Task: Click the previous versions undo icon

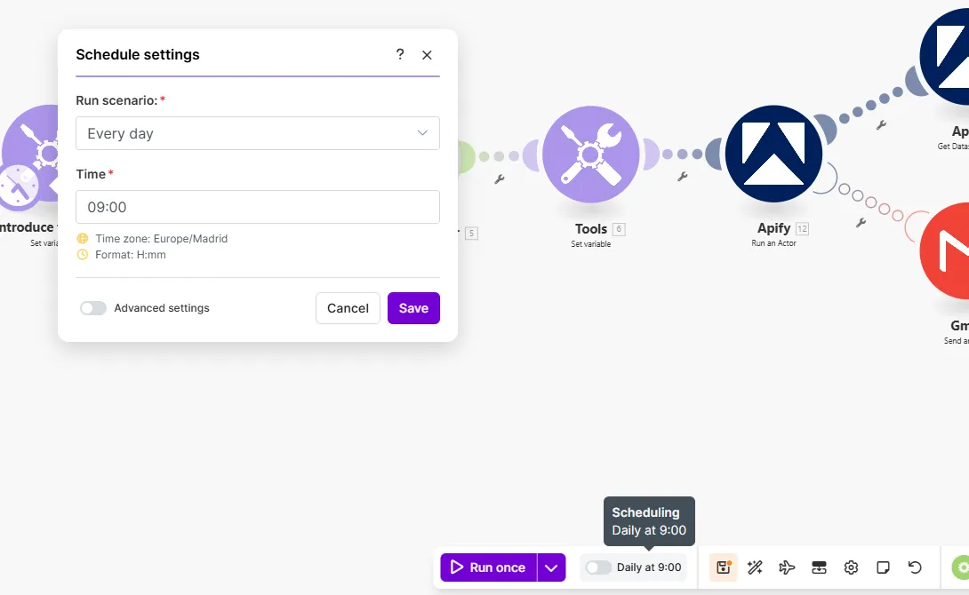Action: point(915,567)
